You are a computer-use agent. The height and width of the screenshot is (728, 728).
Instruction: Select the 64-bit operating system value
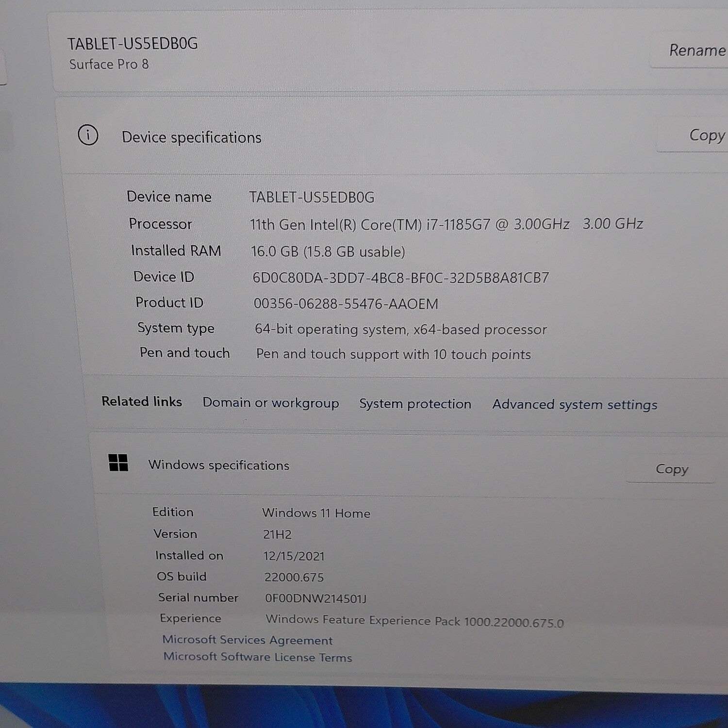(x=401, y=330)
